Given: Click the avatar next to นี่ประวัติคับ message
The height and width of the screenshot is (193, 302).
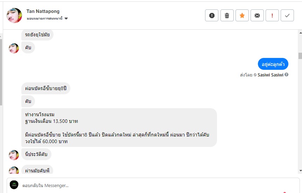Looking at the screenshot, I should point(14,155).
